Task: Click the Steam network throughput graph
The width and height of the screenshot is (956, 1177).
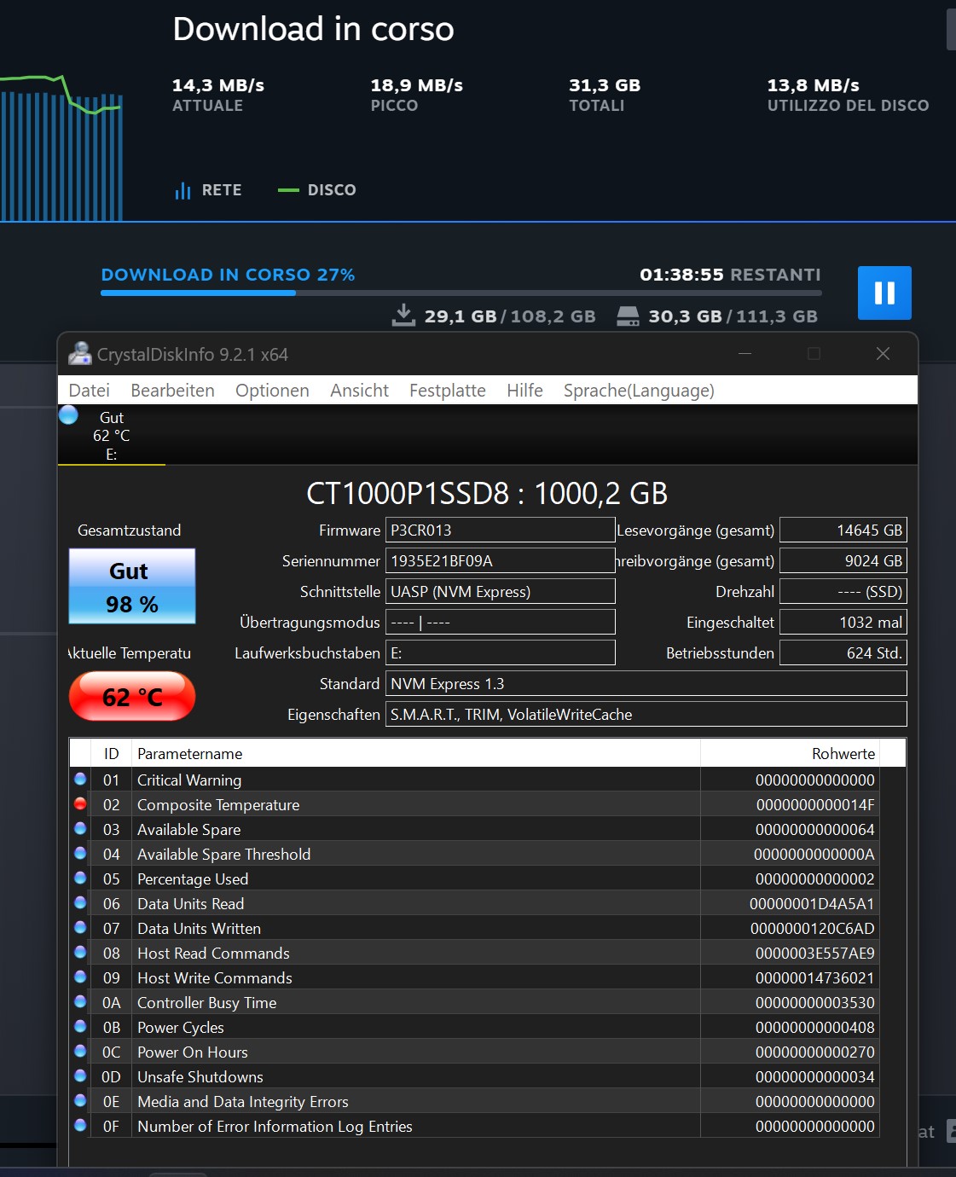Action: 61,147
